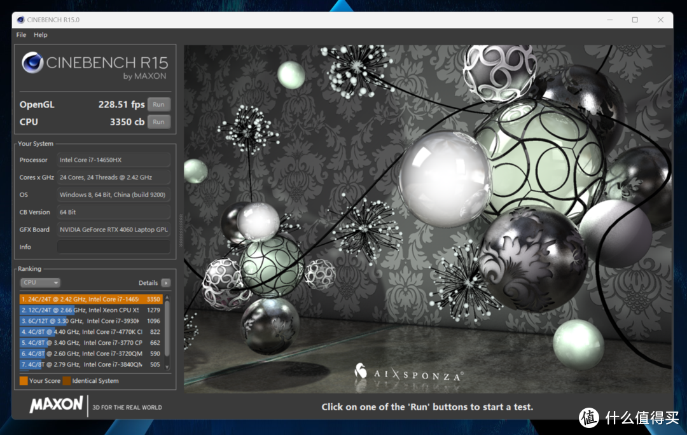Click the OS field Windows 8
Image resolution: width=687 pixels, height=435 pixels.
click(x=113, y=195)
